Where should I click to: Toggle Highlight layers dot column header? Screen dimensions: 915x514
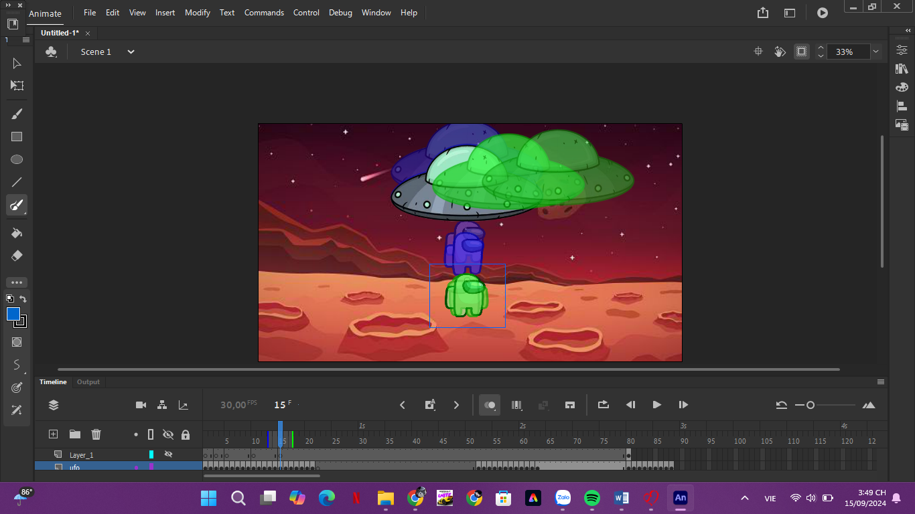(136, 434)
